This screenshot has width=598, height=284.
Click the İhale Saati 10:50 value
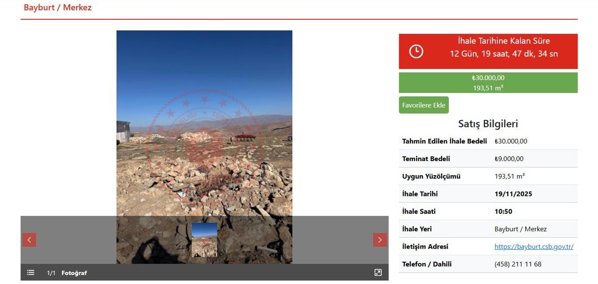(503, 211)
